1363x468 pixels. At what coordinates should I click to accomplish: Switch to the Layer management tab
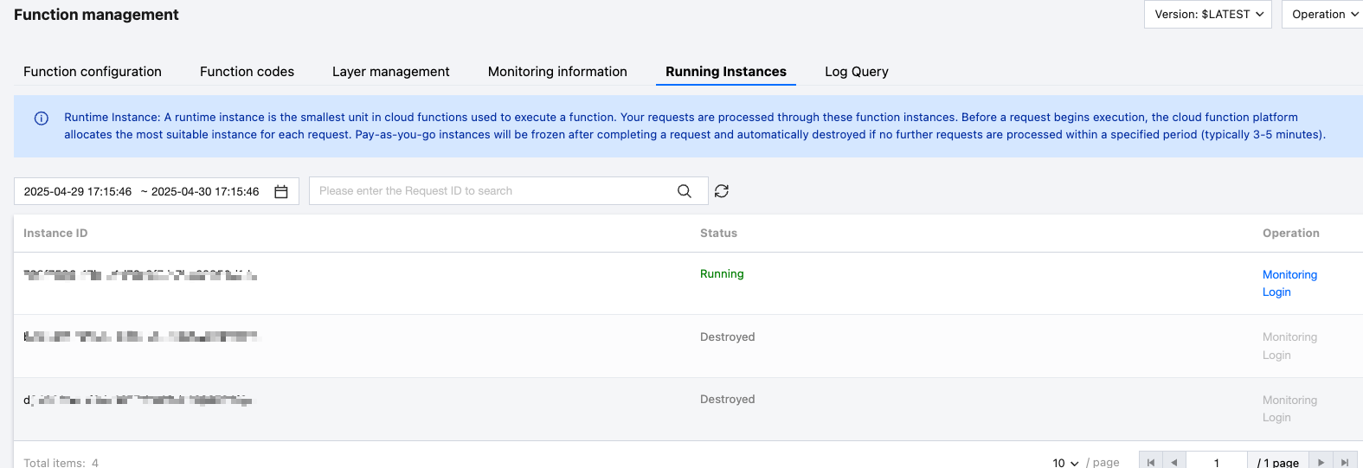coord(390,72)
